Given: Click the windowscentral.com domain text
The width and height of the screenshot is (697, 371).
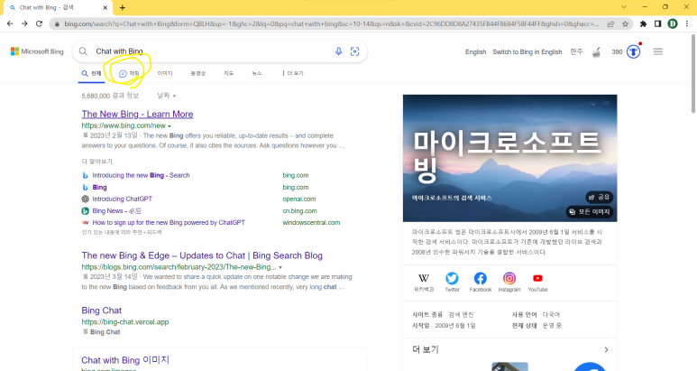Looking at the screenshot, I should (x=311, y=222).
